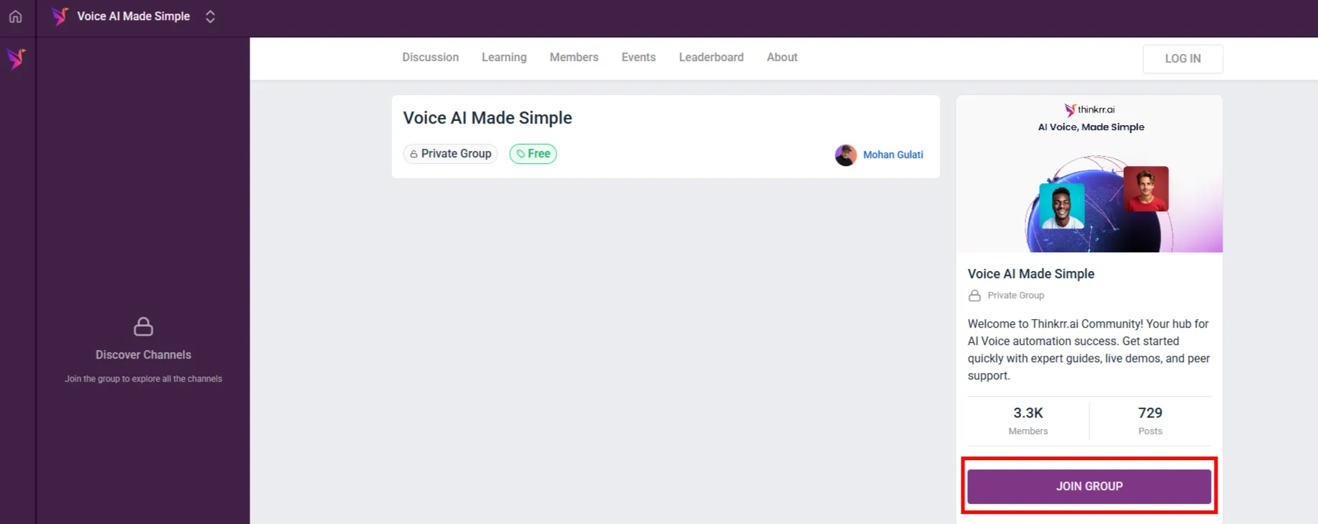Viewport: 1318px width, 524px height.
Task: Click the lock icon beside sidebar Private Group
Action: point(974,295)
